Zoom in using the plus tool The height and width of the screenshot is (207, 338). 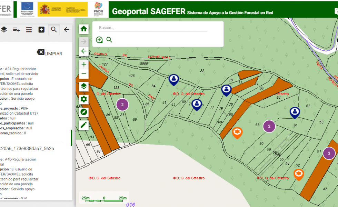[x=83, y=64]
